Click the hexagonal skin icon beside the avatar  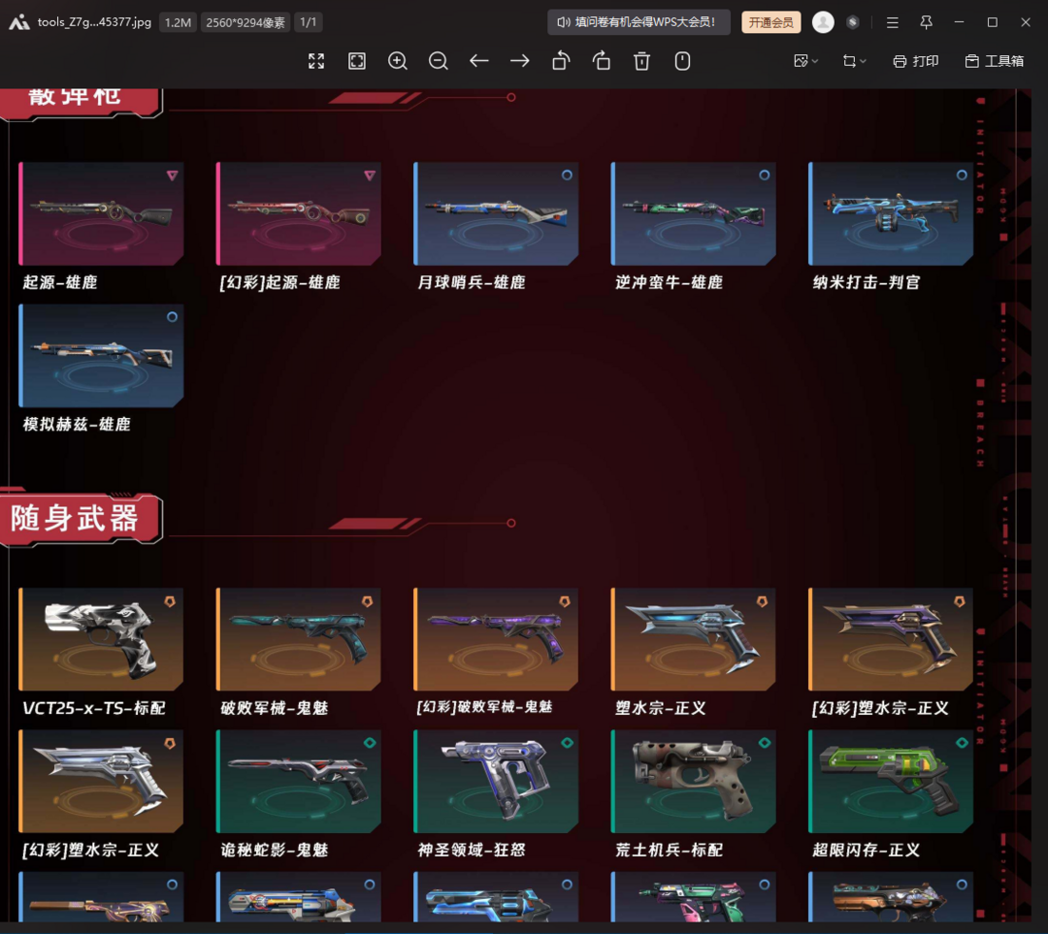(x=852, y=22)
